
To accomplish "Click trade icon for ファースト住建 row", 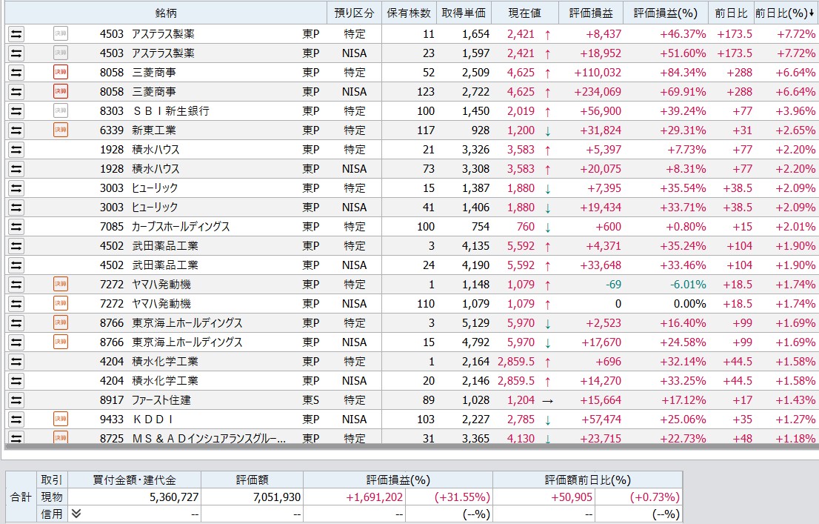I will (16, 400).
